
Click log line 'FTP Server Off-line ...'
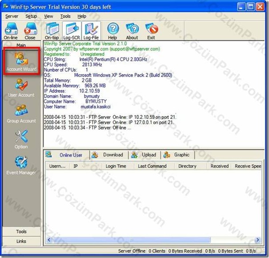tap(87, 128)
